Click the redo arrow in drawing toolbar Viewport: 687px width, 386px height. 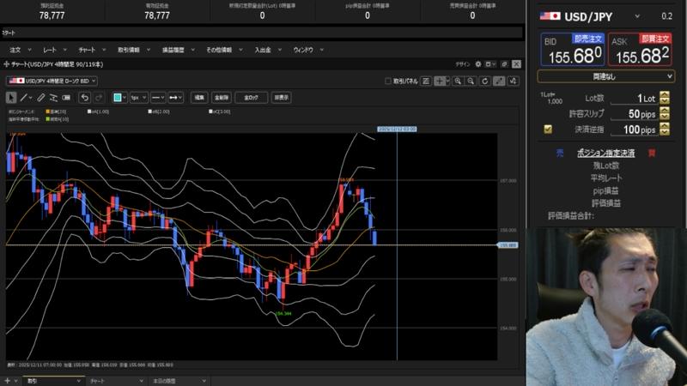[98, 97]
